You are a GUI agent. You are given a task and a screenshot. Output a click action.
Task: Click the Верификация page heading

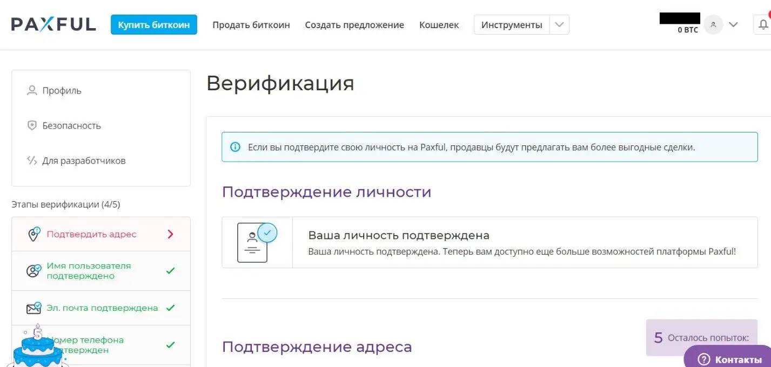[x=280, y=84]
